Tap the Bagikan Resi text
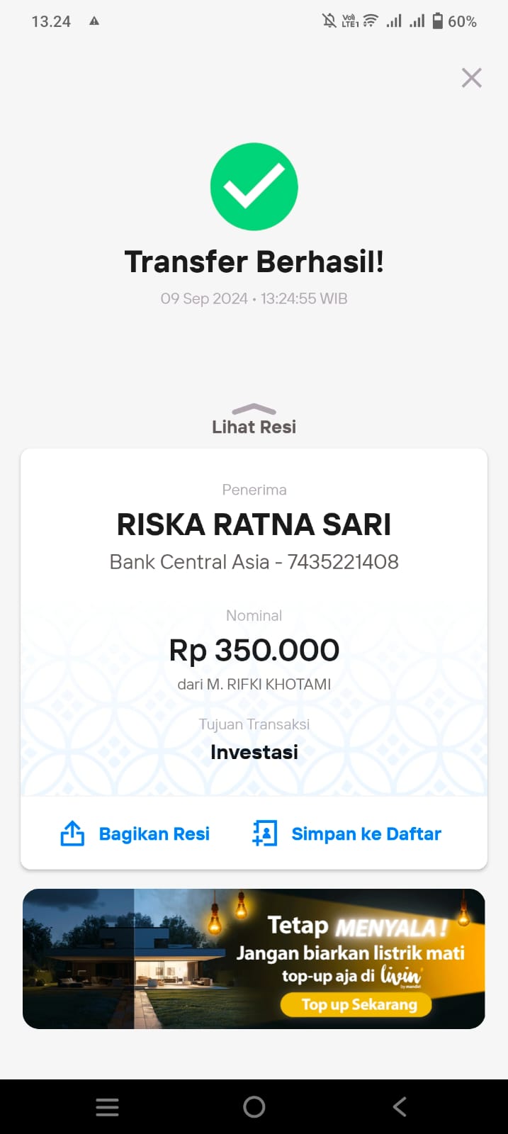The image size is (508, 1134). [154, 834]
